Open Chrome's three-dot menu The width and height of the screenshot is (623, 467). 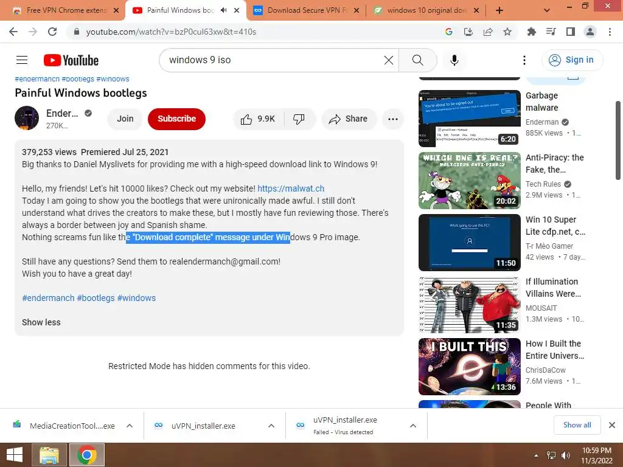(610, 32)
